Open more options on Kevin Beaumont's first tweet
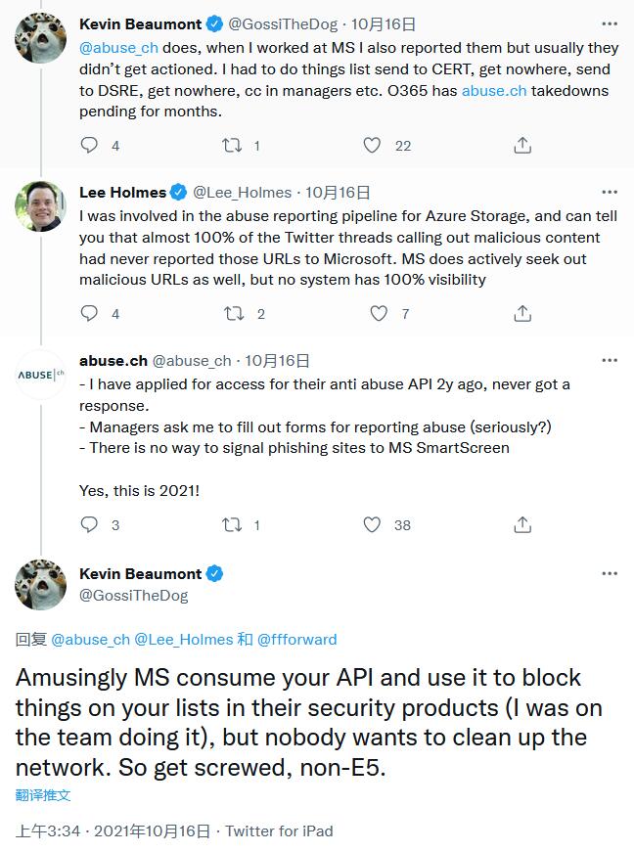Screen dimensions: 634x852 [610, 23]
